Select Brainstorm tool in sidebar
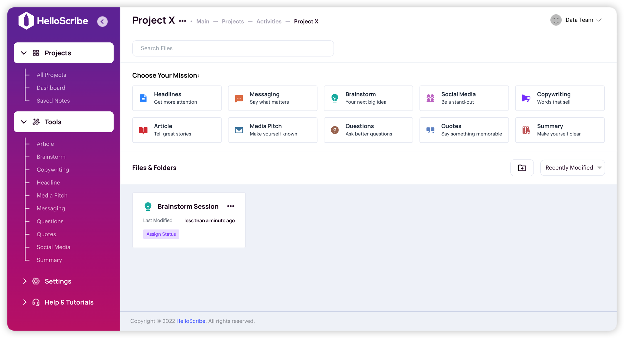 click(x=51, y=157)
